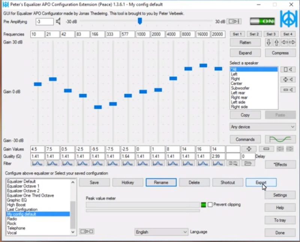Image resolution: width=300 pixels, height=242 pixels.
Task: Click the down arrow shift-gains icon
Action: (x=268, y=42)
